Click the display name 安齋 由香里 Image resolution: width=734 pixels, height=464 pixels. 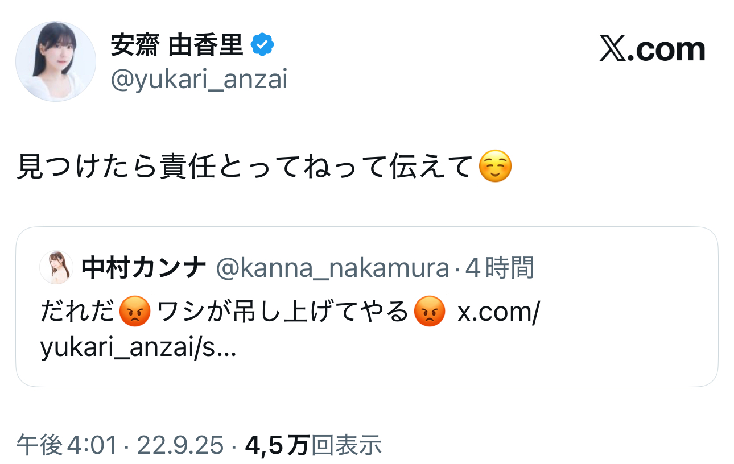(177, 45)
